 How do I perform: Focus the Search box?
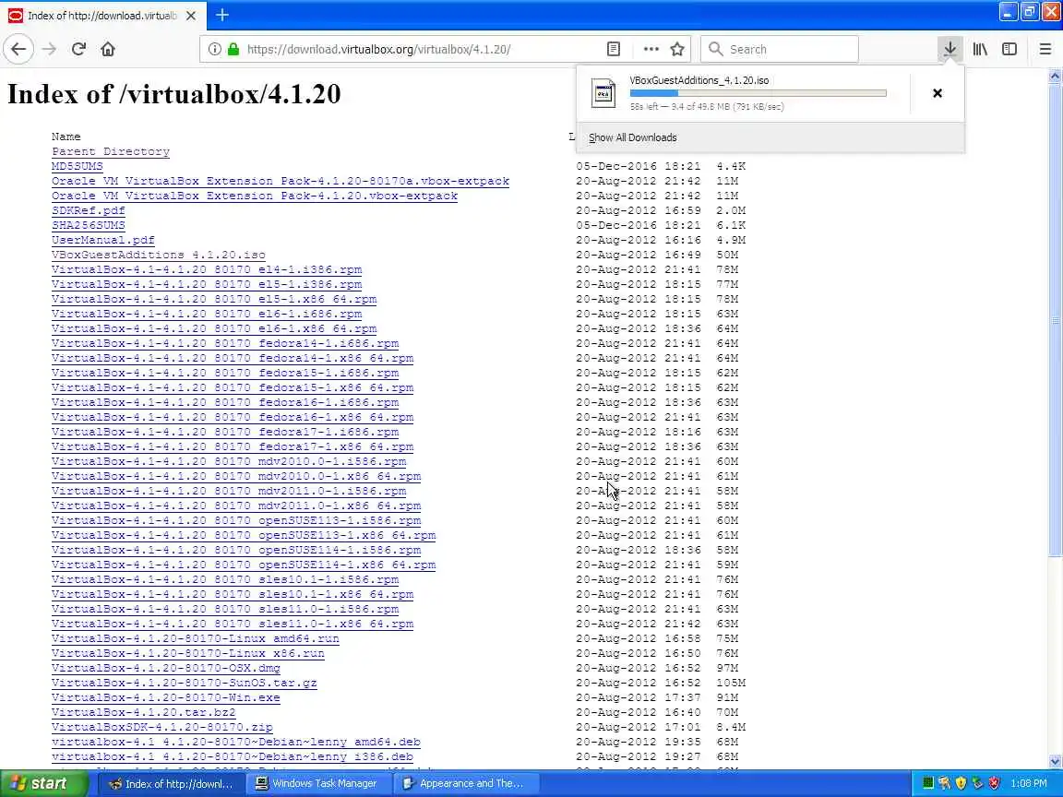780,49
